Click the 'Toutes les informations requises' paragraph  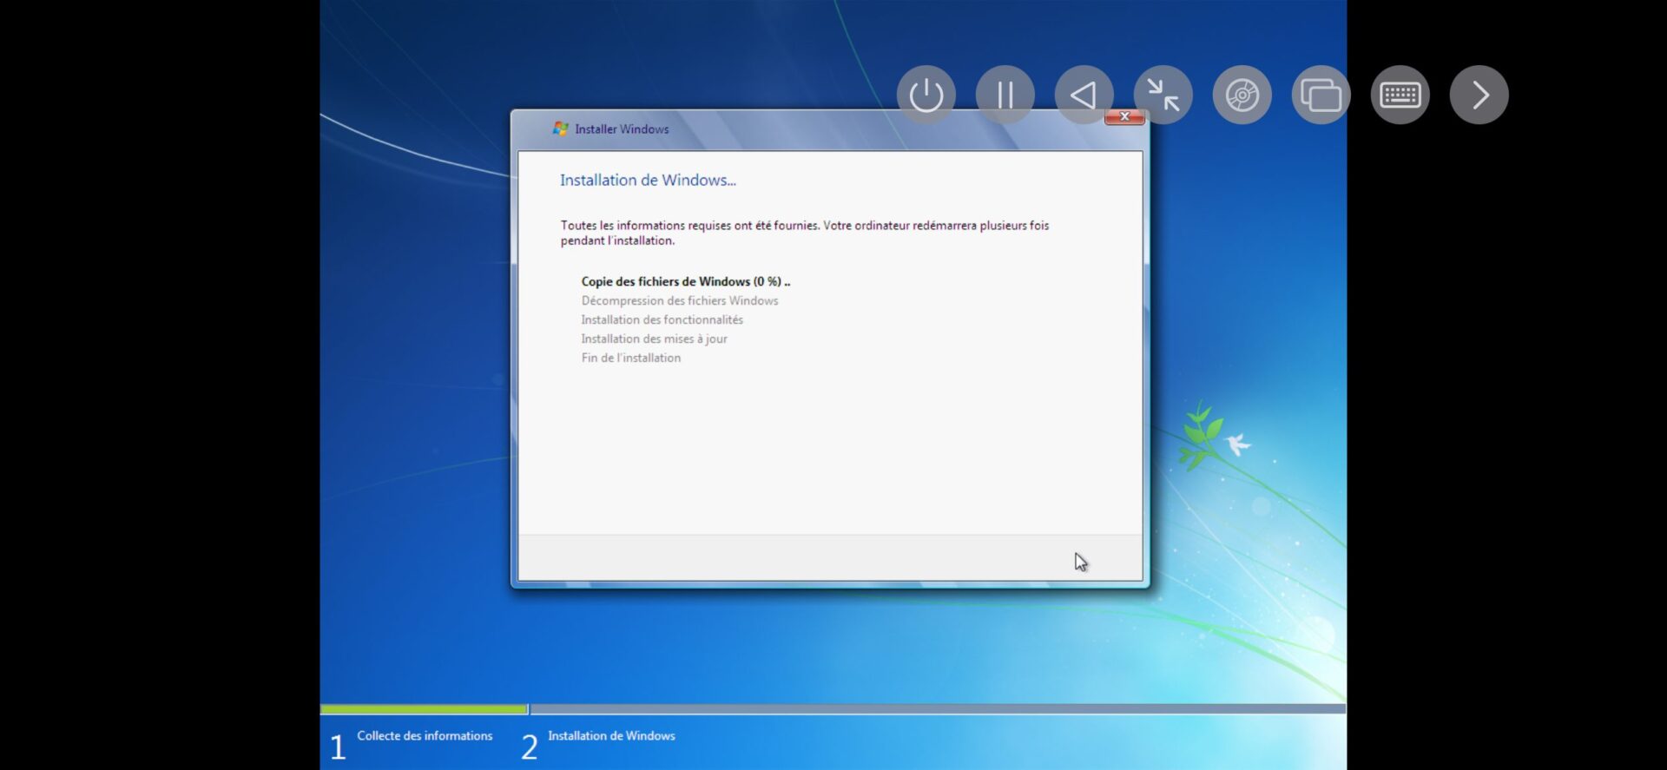804,233
